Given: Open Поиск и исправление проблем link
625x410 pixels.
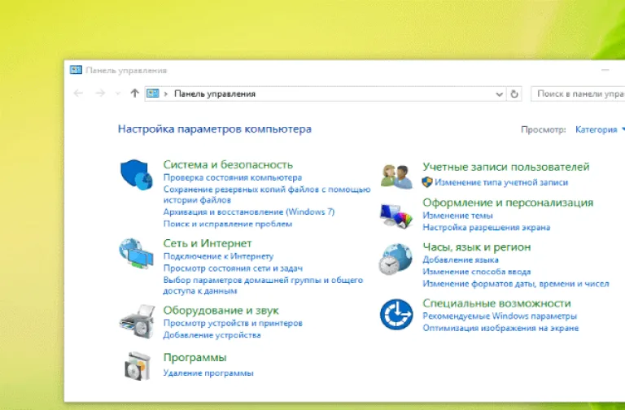Looking at the screenshot, I should [x=228, y=224].
